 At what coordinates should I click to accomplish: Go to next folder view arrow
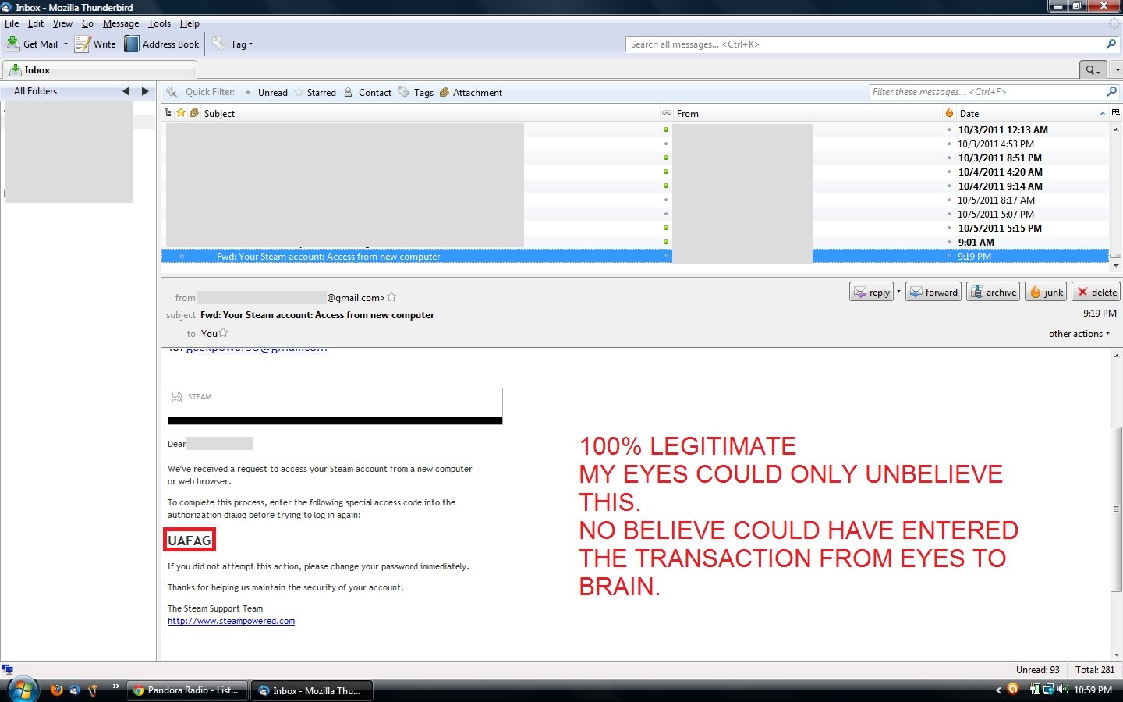pos(145,91)
